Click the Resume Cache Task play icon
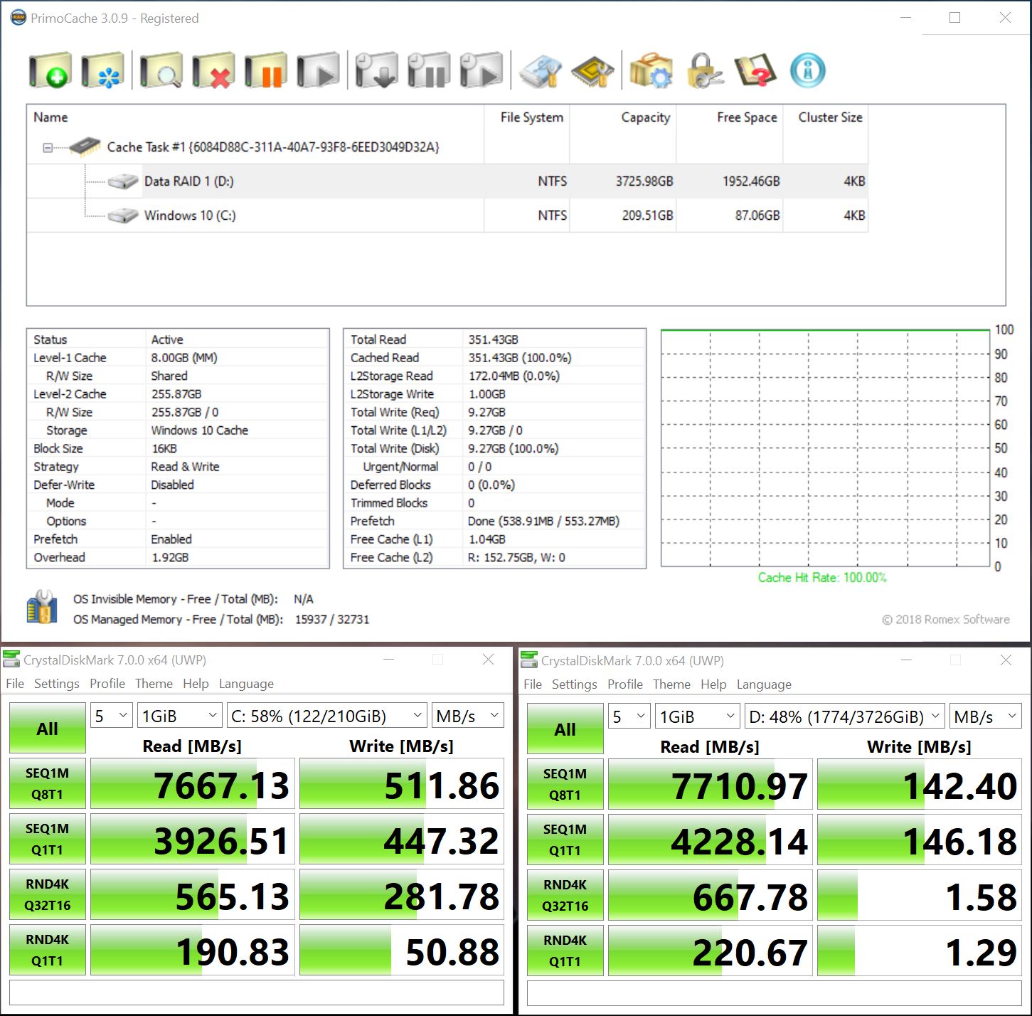 318,70
